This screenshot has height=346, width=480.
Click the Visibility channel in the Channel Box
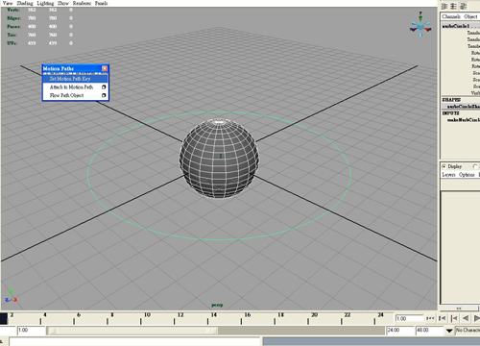[475, 93]
